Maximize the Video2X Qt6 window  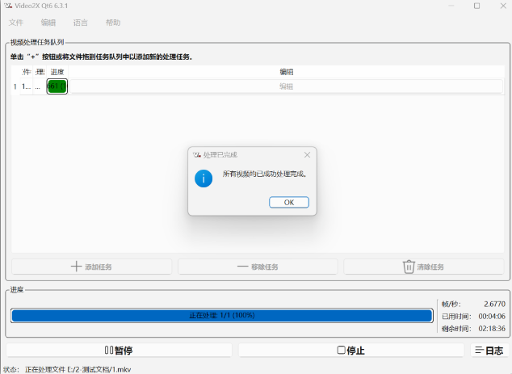click(x=476, y=6)
